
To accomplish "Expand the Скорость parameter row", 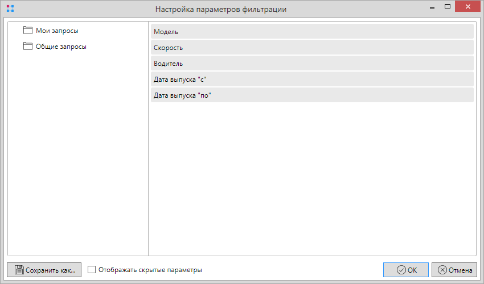I will 312,48.
